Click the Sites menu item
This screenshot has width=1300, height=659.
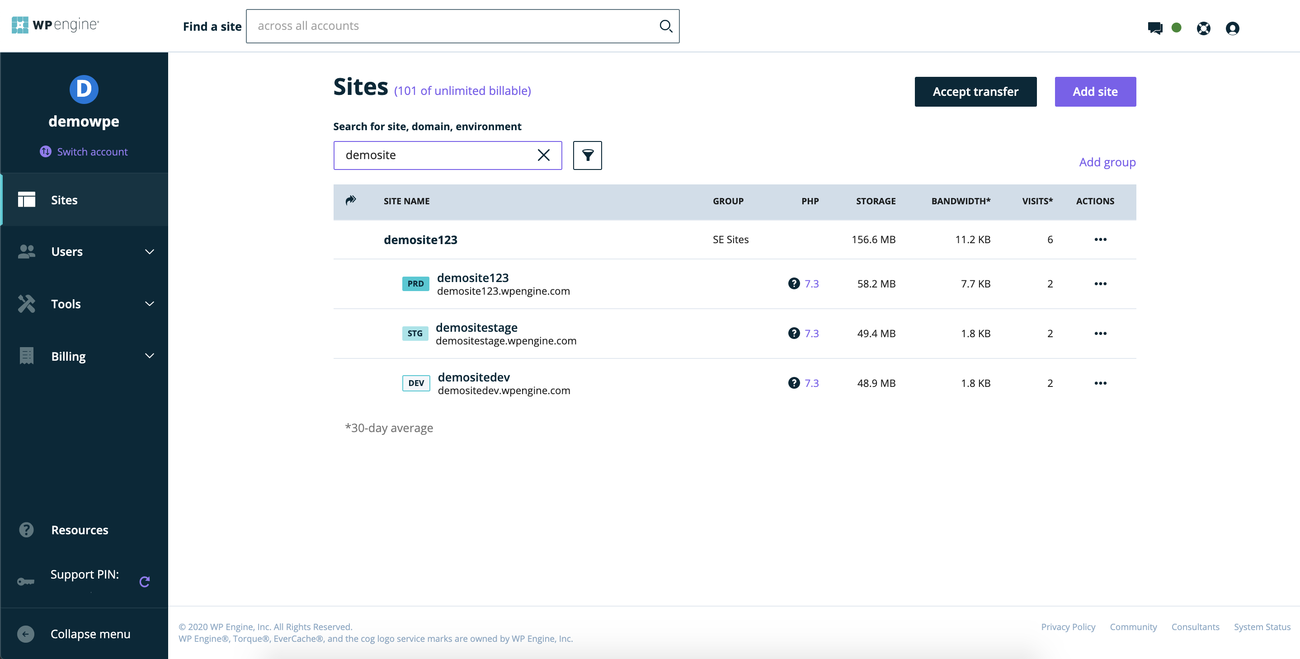point(84,199)
